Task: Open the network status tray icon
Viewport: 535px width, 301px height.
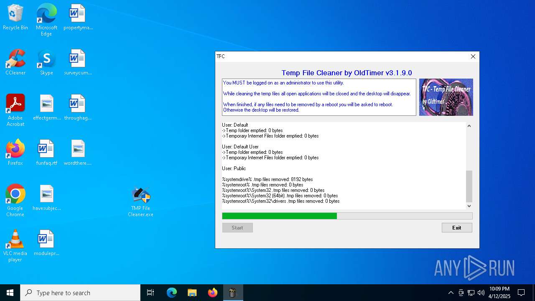Action: coord(471,293)
